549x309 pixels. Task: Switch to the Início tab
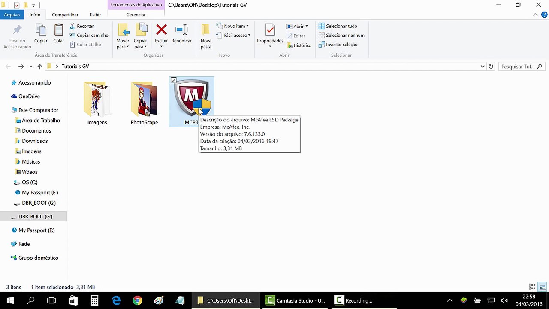click(35, 15)
